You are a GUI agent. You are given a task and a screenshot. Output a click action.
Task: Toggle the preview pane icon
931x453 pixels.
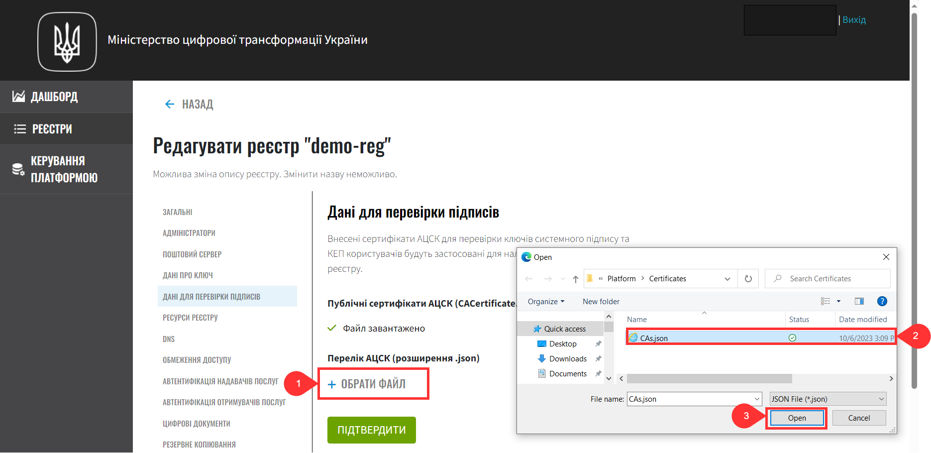pos(859,301)
